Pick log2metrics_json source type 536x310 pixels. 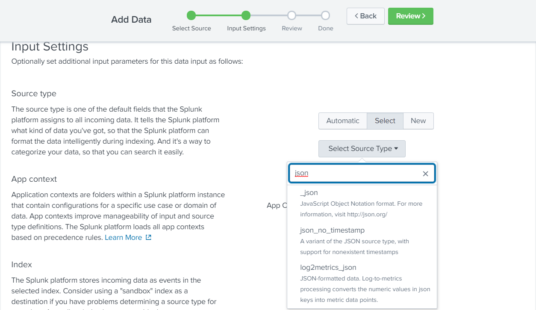coord(328,268)
